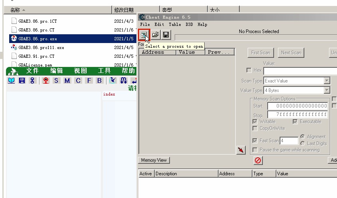Click the Start address field
Viewport: 337px width, 198px height.
pyautogui.click(x=298, y=106)
